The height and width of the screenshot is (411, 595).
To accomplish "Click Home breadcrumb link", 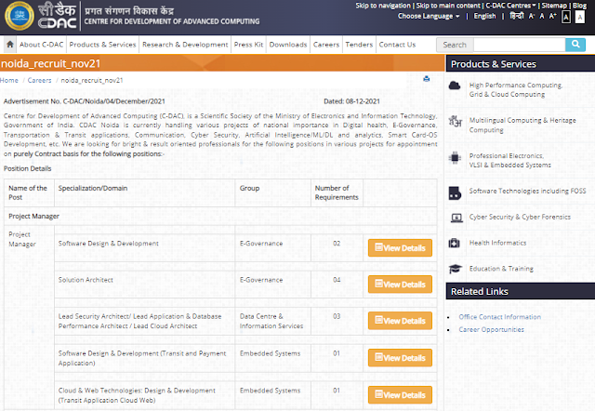I will pos(9,80).
